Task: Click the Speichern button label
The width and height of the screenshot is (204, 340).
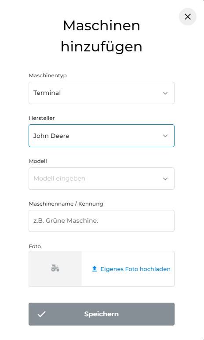Action: pos(102,314)
